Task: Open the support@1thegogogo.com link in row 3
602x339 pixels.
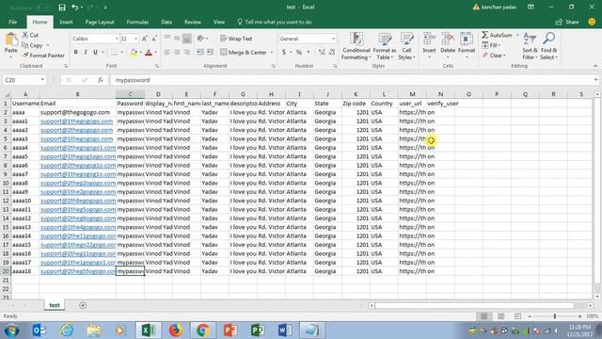Action: coord(77,121)
